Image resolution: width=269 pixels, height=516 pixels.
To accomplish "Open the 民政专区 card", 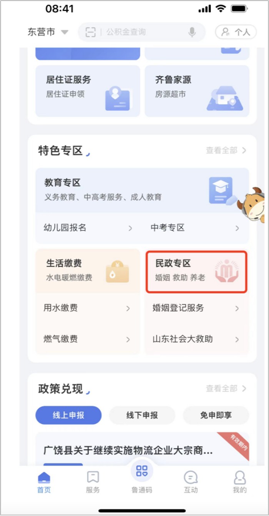I will [x=196, y=272].
